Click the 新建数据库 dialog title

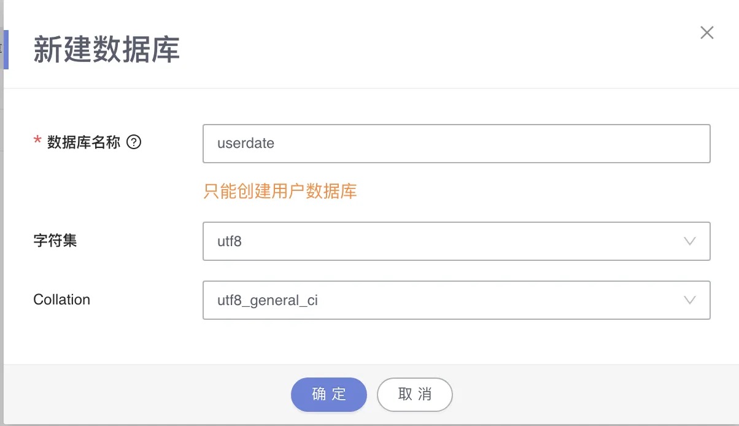(x=106, y=50)
